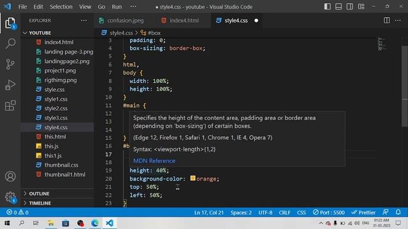This screenshot has height=229, width=408.
Task: Change indentation via Spaces: 2
Action: click(241, 212)
